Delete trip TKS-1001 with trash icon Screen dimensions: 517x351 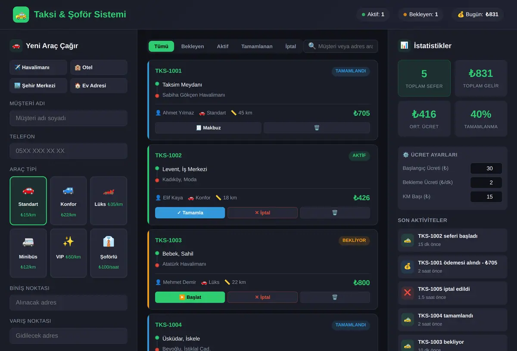[x=317, y=128]
